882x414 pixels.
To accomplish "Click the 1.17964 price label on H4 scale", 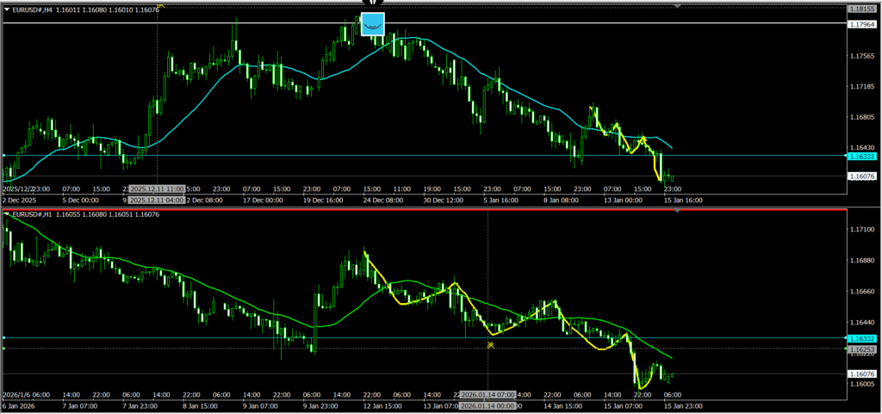I will 862,25.
